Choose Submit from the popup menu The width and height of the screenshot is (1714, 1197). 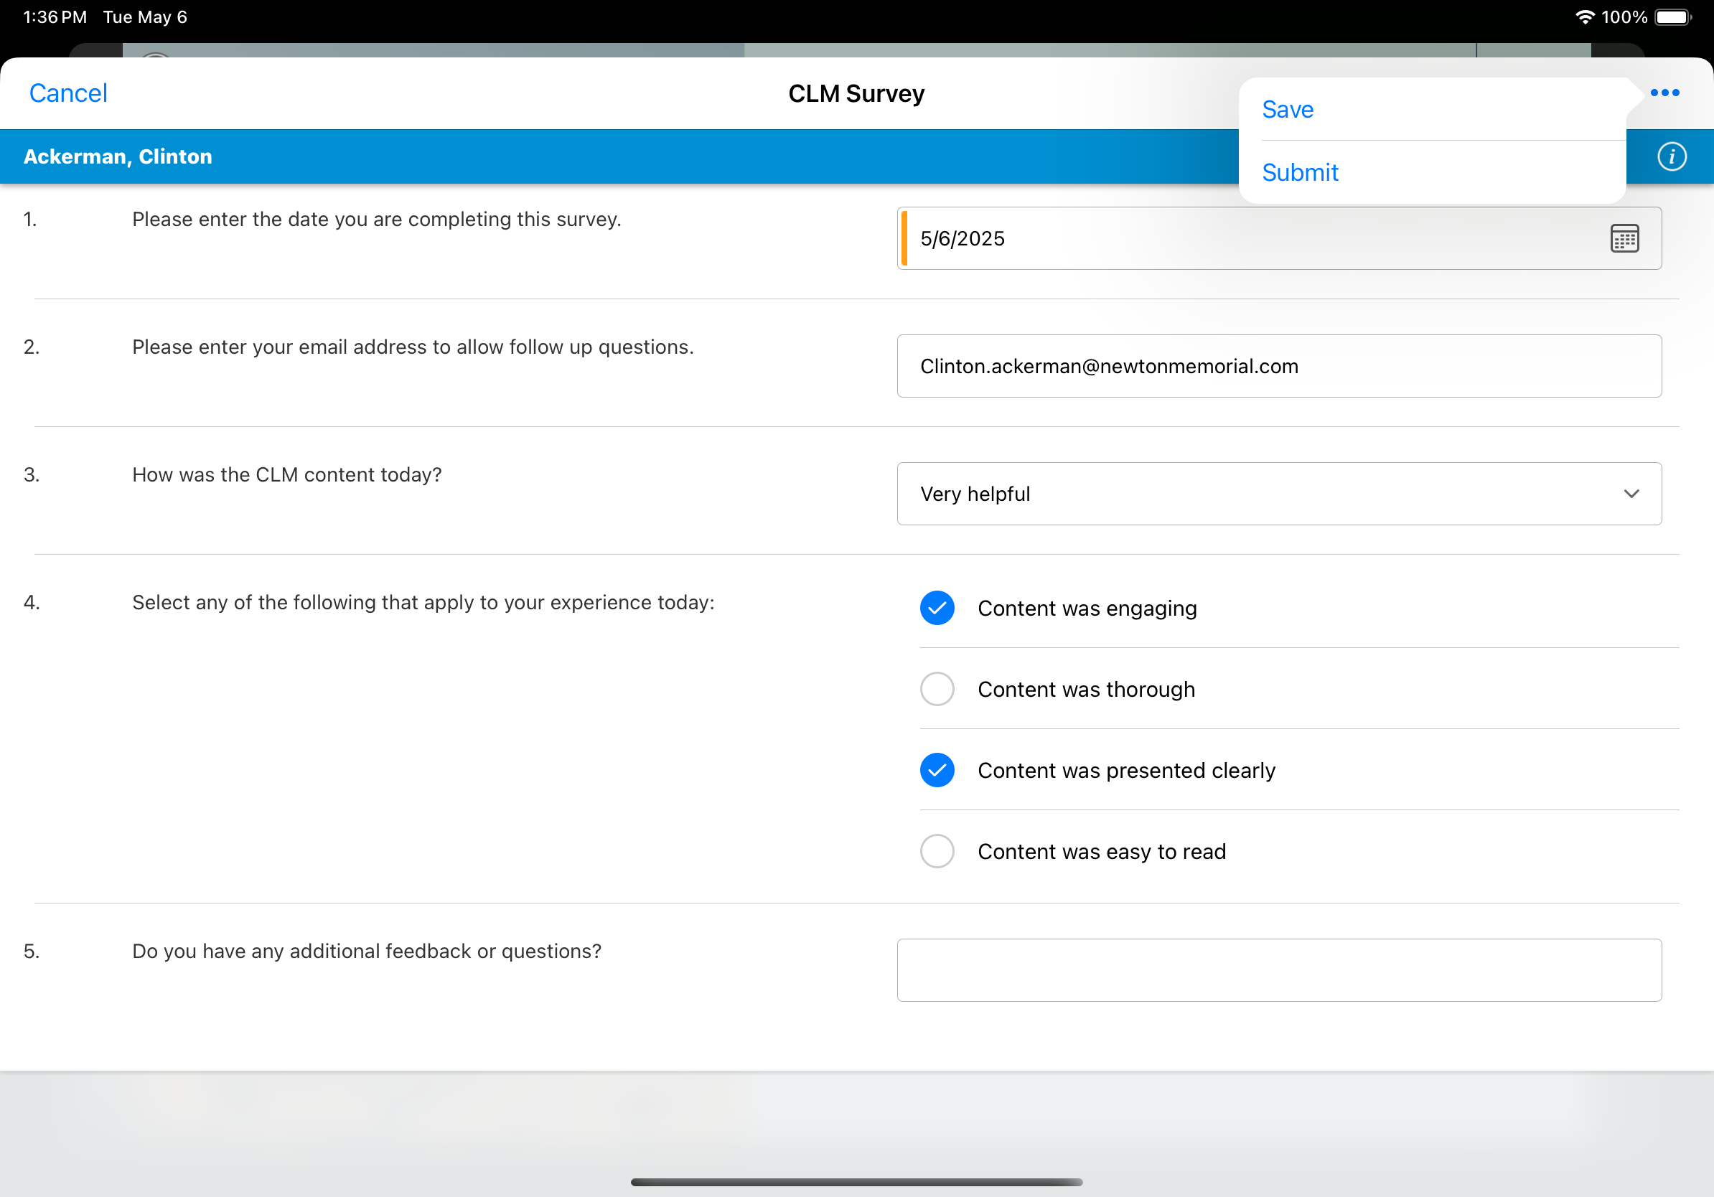[1300, 172]
